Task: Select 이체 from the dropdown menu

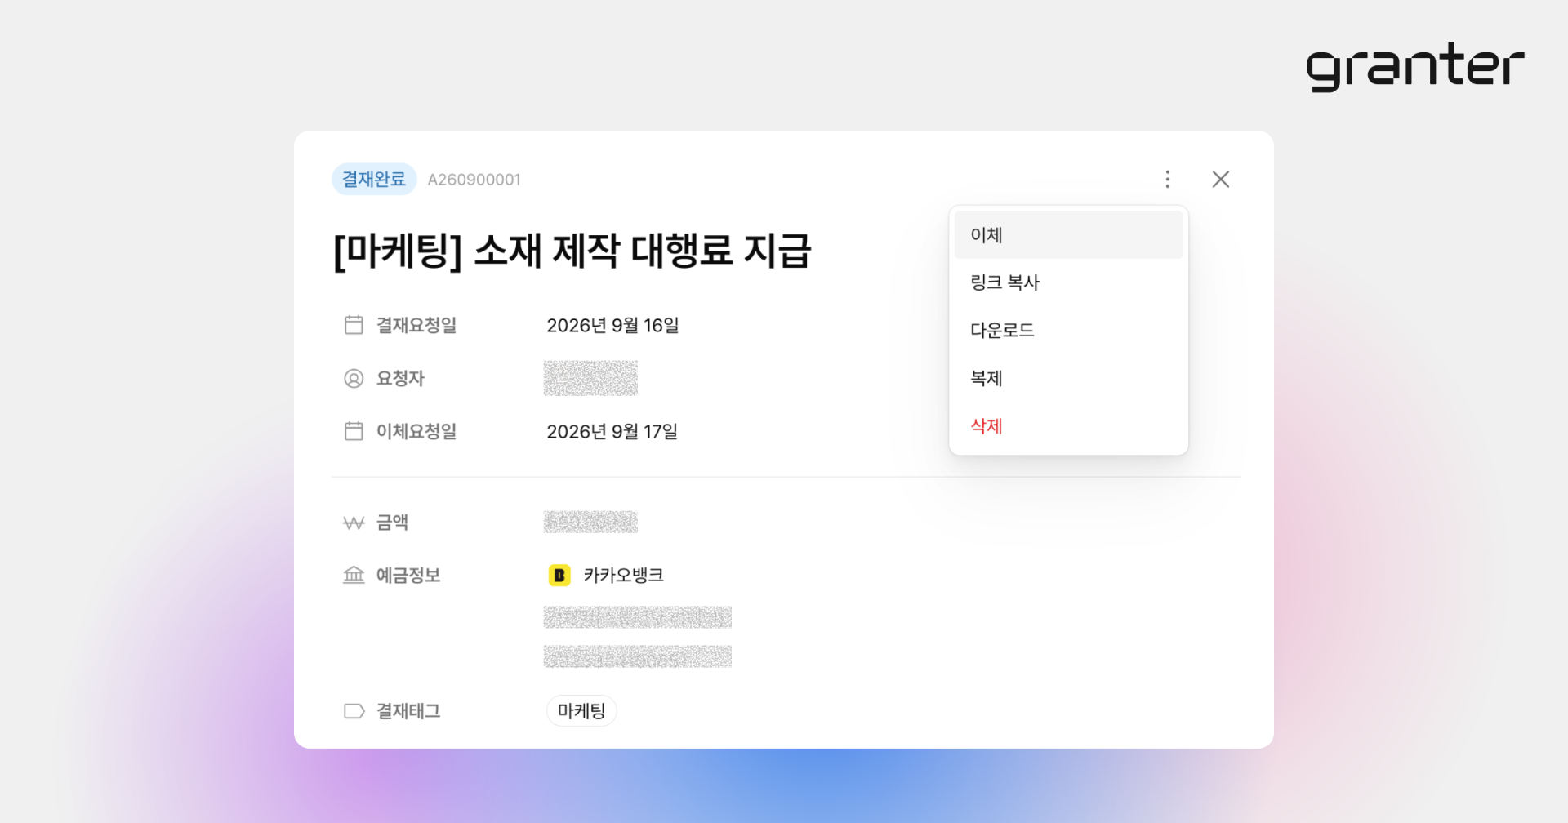Action: (1068, 235)
